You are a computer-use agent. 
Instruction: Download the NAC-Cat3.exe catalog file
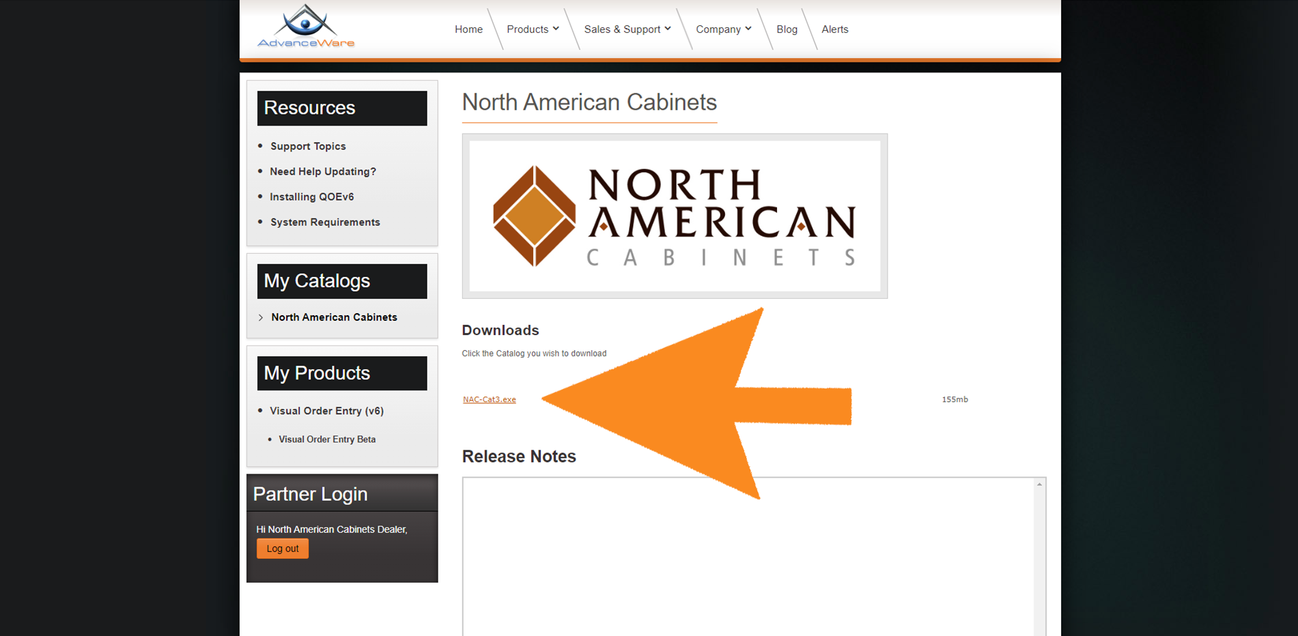click(489, 400)
